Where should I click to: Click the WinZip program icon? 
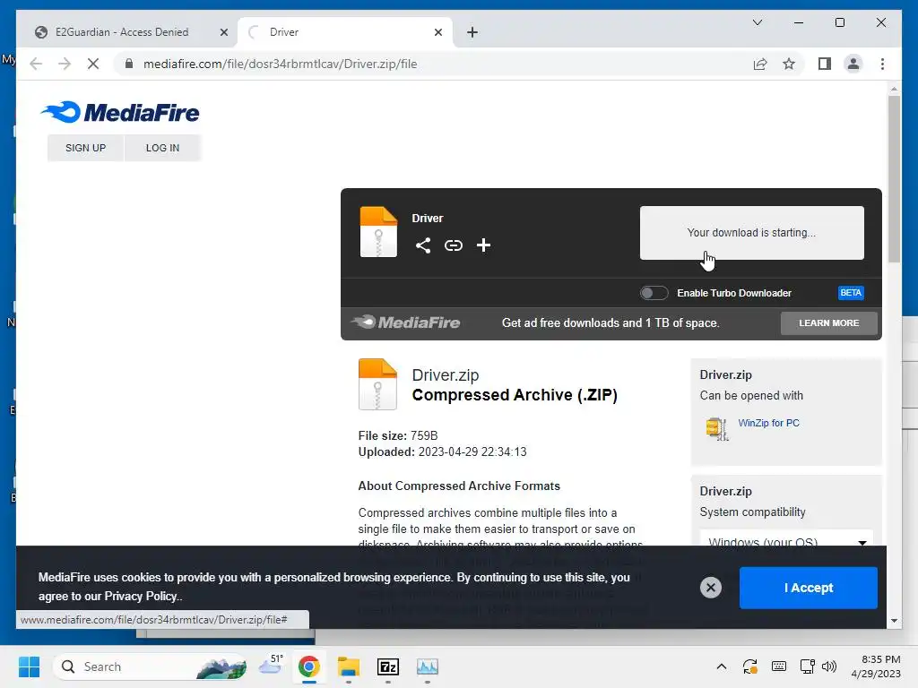(x=716, y=429)
